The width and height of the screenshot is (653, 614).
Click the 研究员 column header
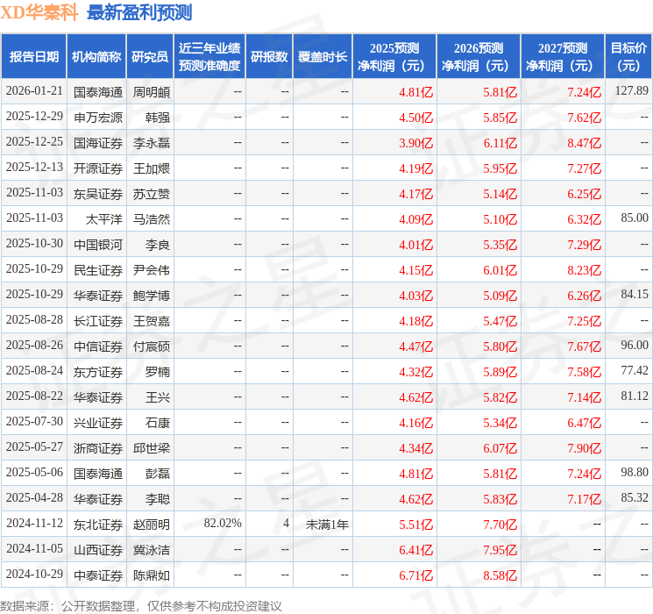[150, 57]
